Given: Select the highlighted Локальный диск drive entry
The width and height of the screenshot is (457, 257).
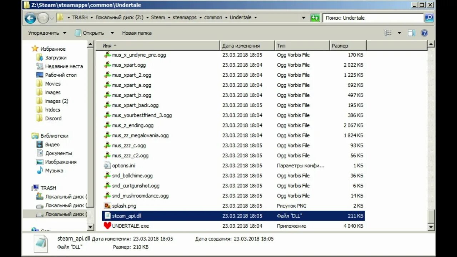Looking at the screenshot, I should (x=55, y=214).
